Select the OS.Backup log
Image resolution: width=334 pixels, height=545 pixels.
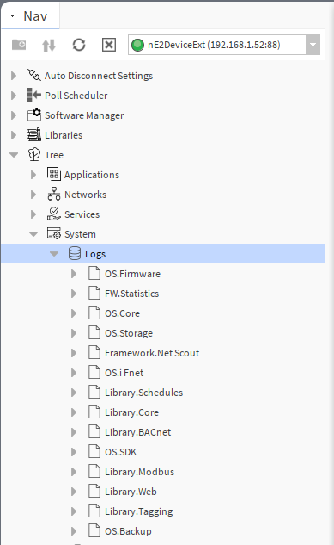click(x=128, y=531)
